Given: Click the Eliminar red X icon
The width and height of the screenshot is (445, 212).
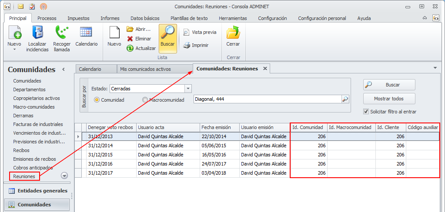Looking at the screenshot, I should 130,39.
